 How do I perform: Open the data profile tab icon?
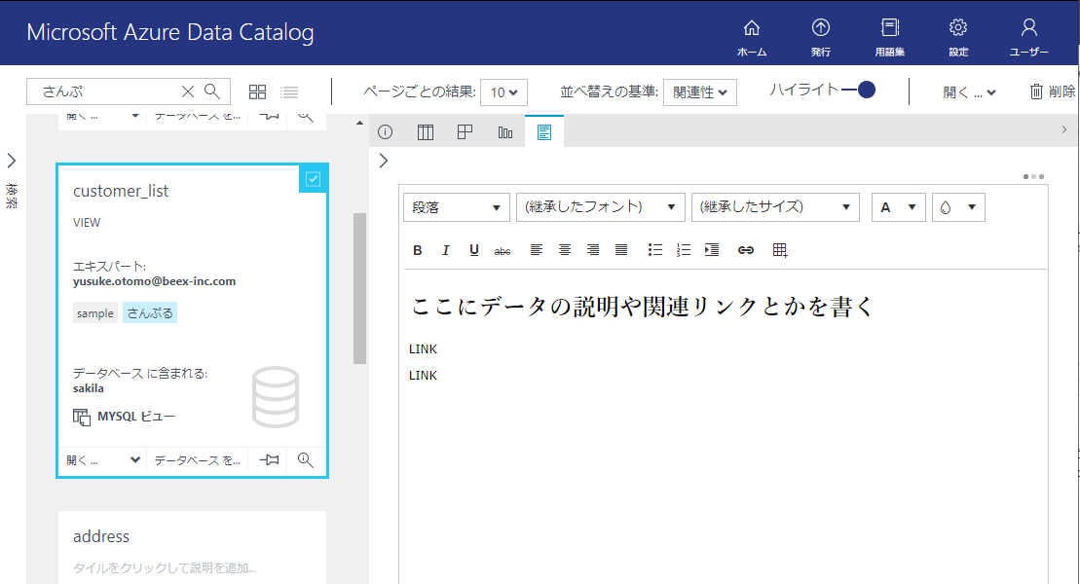pos(504,131)
